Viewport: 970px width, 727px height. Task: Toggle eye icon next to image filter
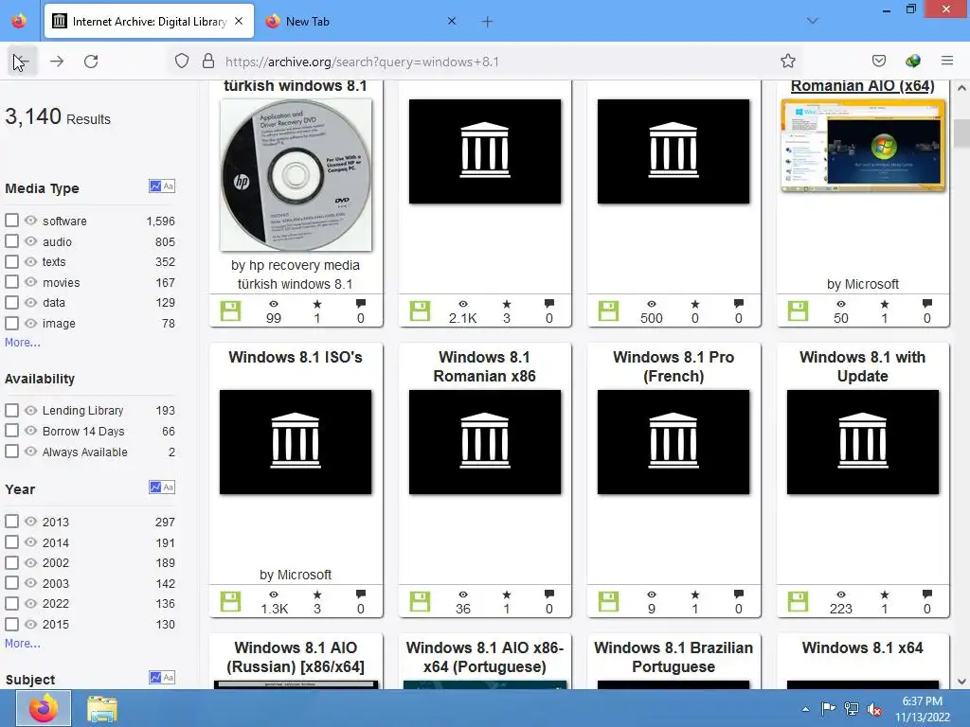click(30, 323)
